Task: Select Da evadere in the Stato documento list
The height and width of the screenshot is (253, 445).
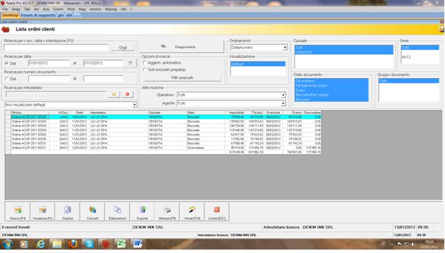Action: (331, 81)
